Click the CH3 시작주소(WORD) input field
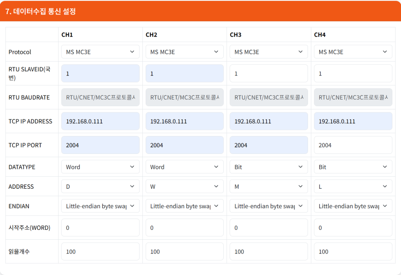 pos(269,227)
